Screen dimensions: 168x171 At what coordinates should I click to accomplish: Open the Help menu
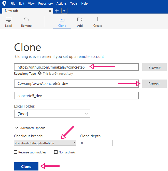(85, 4)
